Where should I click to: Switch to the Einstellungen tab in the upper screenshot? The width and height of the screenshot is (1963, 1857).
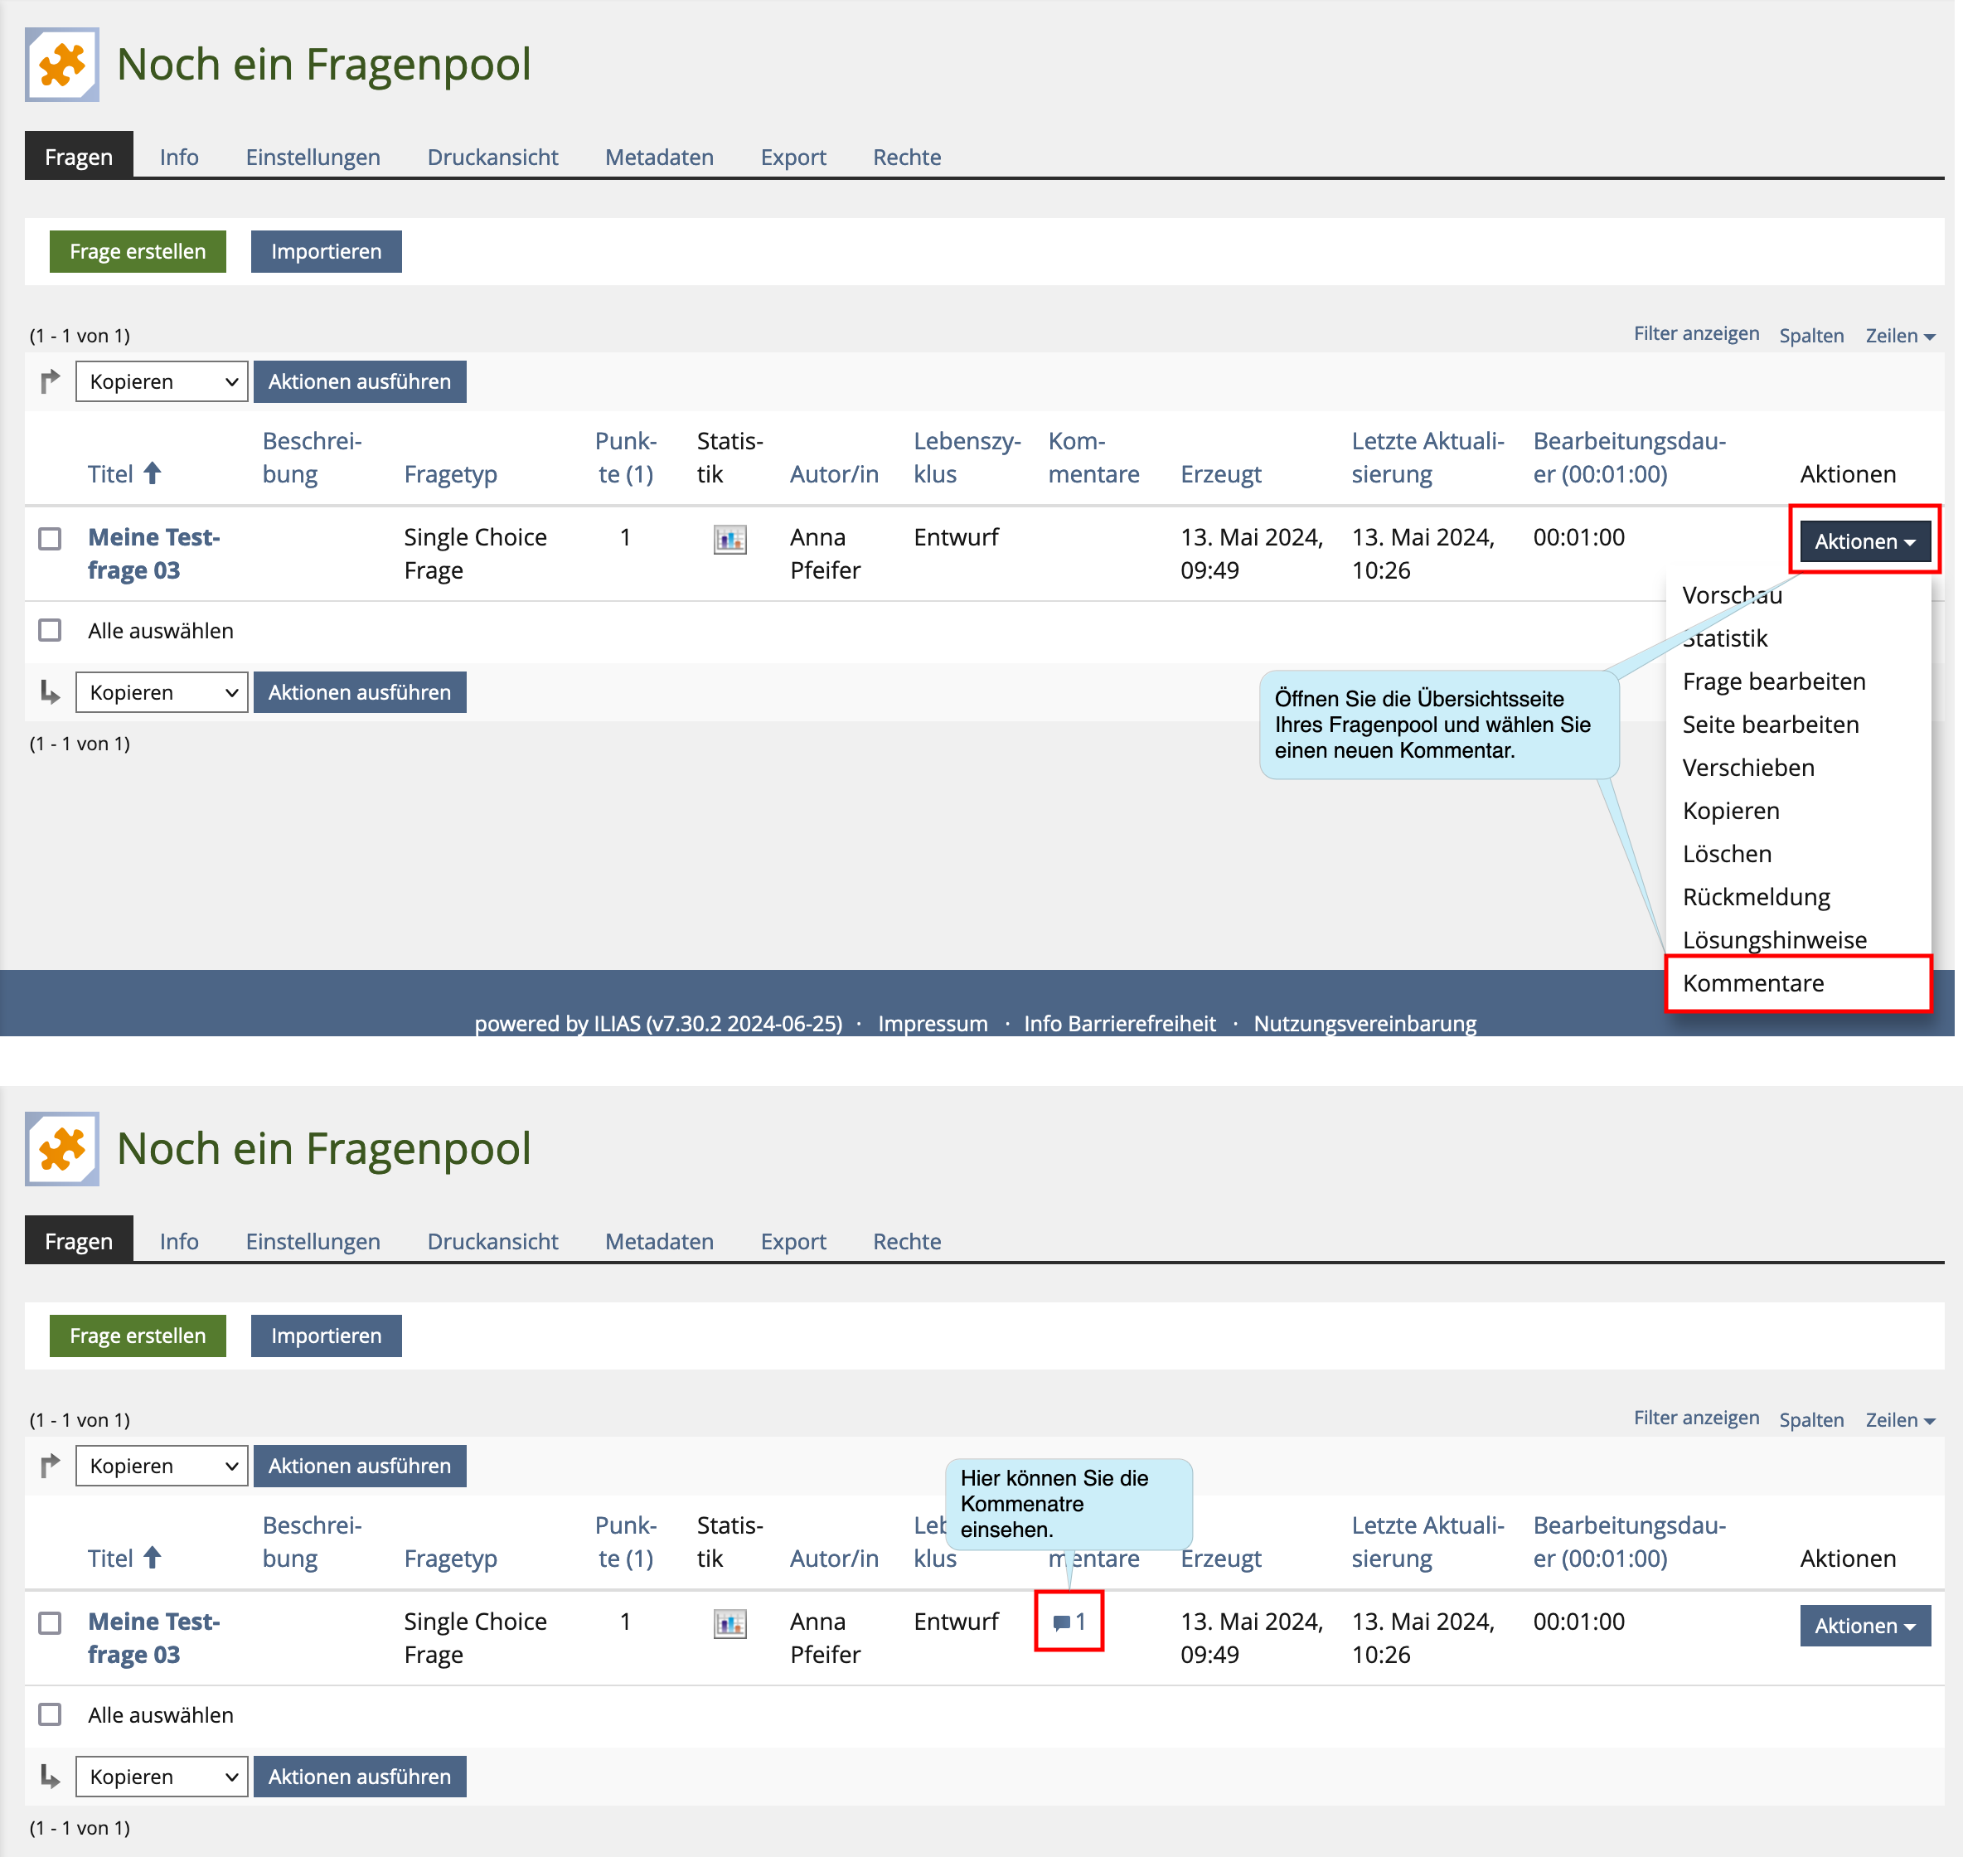(313, 157)
